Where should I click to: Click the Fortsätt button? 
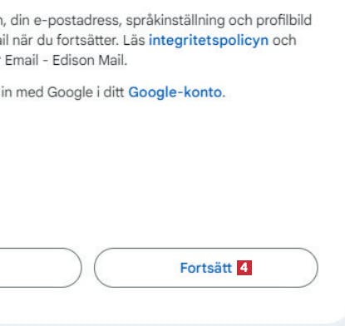(206, 268)
